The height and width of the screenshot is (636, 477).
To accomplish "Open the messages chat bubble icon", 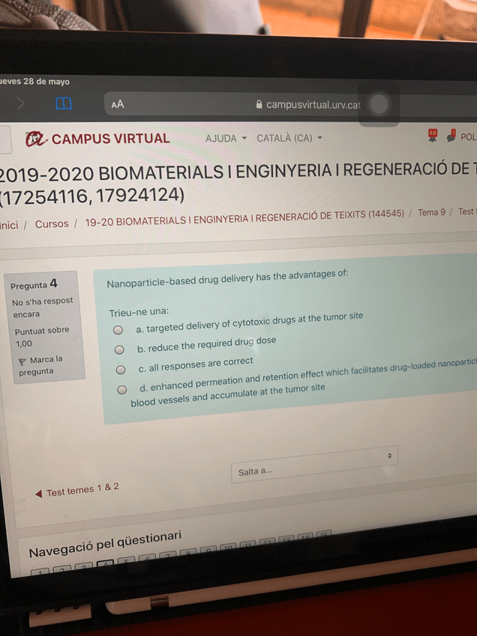I will (x=451, y=136).
